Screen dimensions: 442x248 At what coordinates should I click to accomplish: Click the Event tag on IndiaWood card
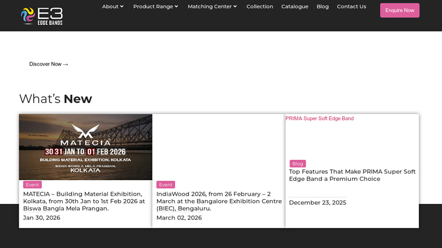tap(165, 185)
